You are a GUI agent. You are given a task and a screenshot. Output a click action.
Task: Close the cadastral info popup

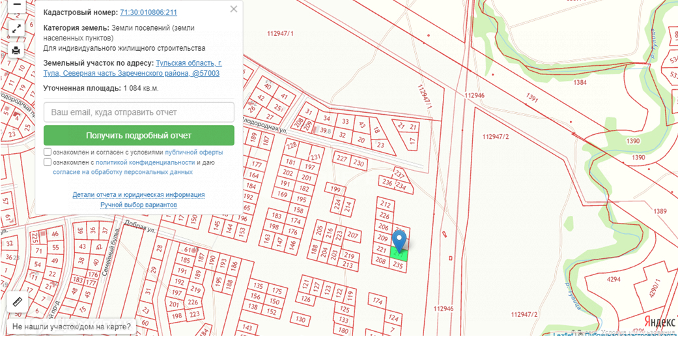coord(233,10)
